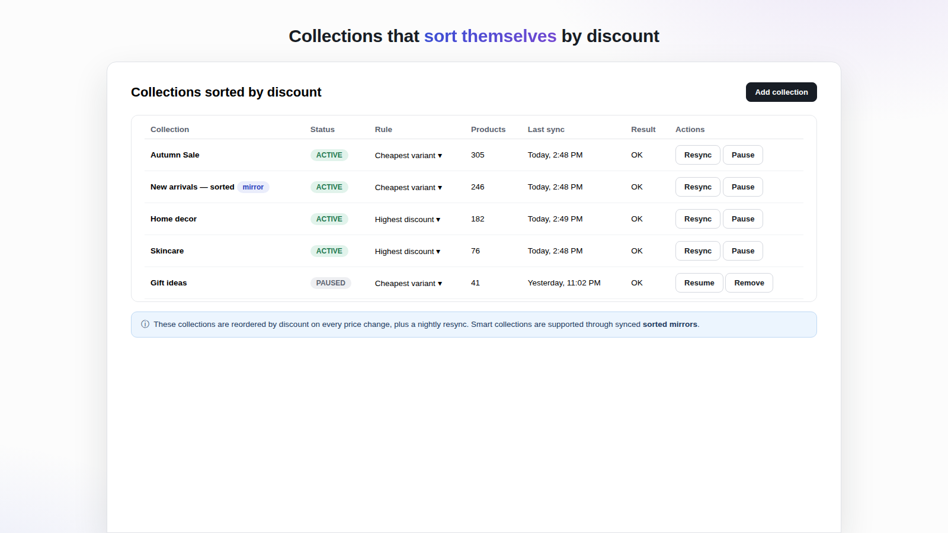Remove the Gift ideas collection
The height and width of the screenshot is (533, 948).
(749, 283)
